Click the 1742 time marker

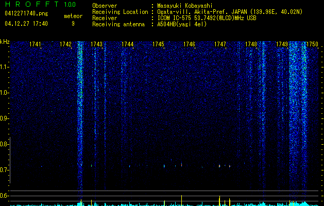[x=65, y=44]
